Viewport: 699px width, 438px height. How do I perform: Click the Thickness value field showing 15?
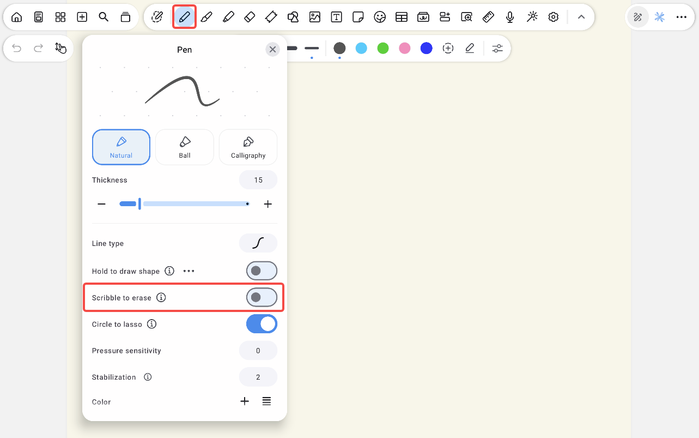pyautogui.click(x=258, y=180)
